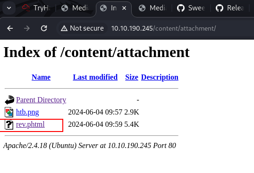Viewport: 254px width, 173px height.
Task: Click the htb.png image file icon
Action: [9, 112]
